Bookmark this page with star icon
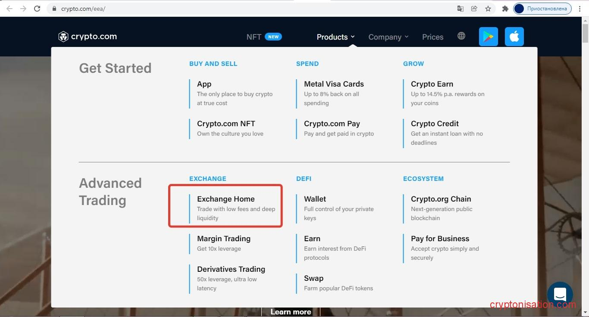 pos(488,9)
